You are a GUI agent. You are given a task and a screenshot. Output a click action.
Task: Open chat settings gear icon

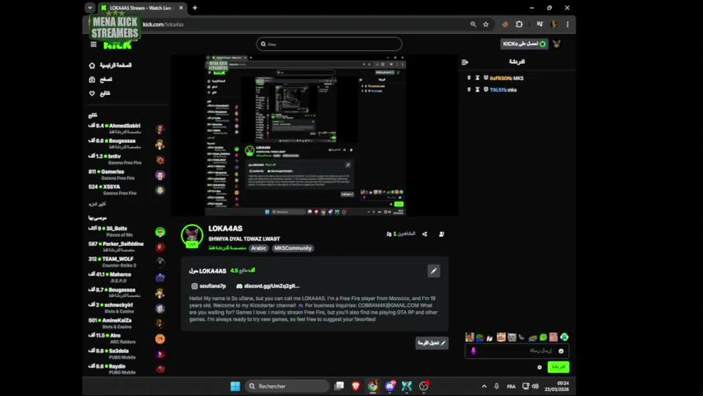540,367
